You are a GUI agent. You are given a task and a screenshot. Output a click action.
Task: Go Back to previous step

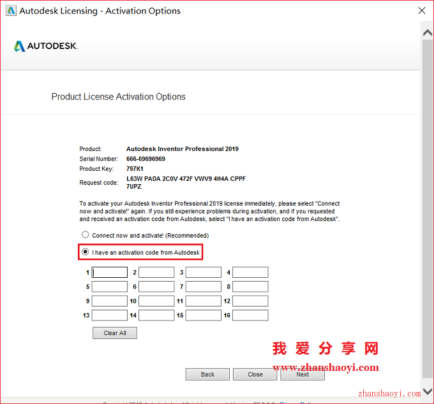tap(207, 375)
